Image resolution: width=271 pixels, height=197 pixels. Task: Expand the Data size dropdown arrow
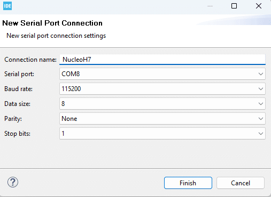pos(261,104)
